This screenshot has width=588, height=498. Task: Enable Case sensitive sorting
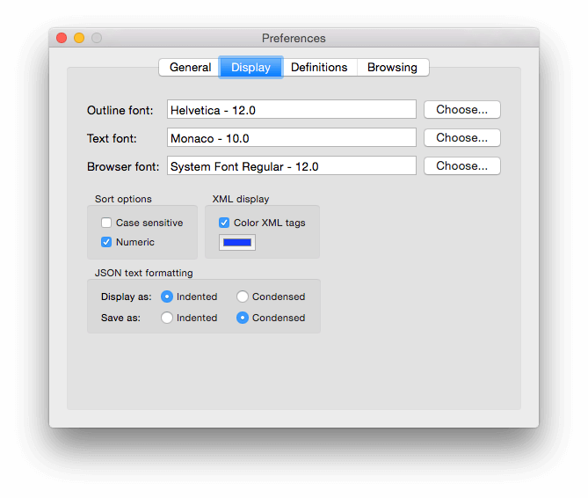[106, 223]
